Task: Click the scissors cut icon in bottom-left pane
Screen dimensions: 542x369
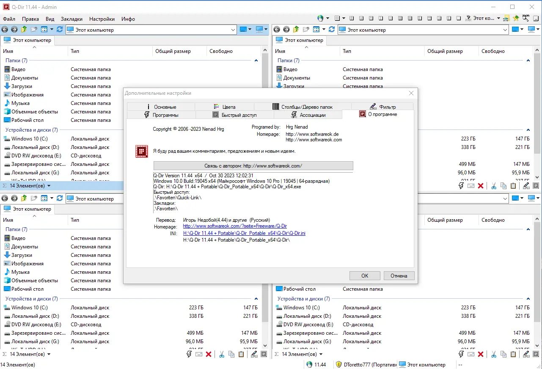Action: (222, 354)
